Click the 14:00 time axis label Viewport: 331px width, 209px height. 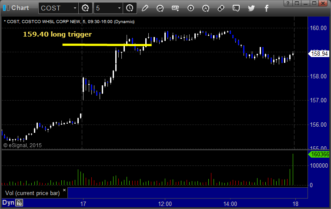pyautogui.click(x=230, y=204)
